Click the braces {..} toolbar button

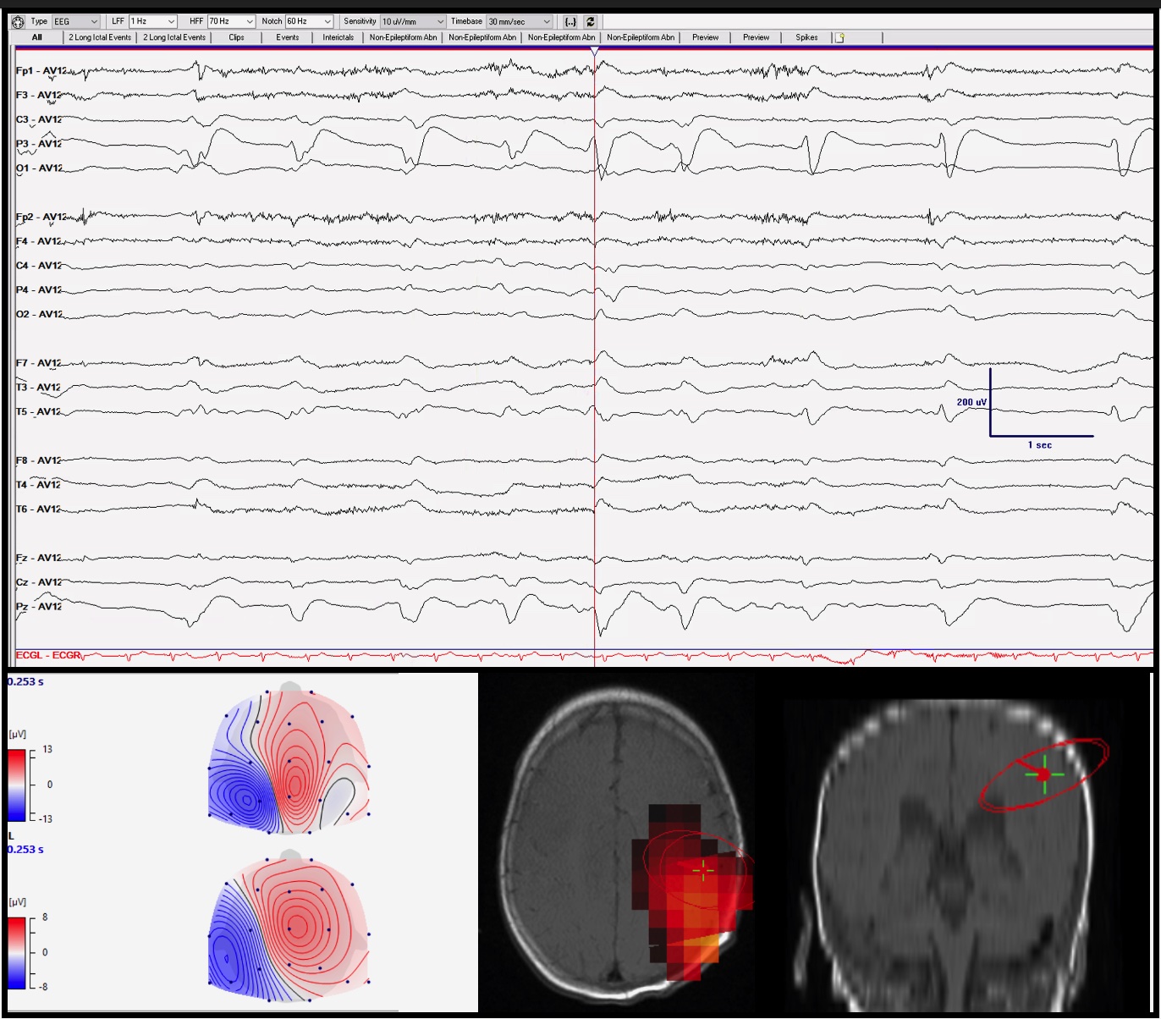click(x=570, y=21)
